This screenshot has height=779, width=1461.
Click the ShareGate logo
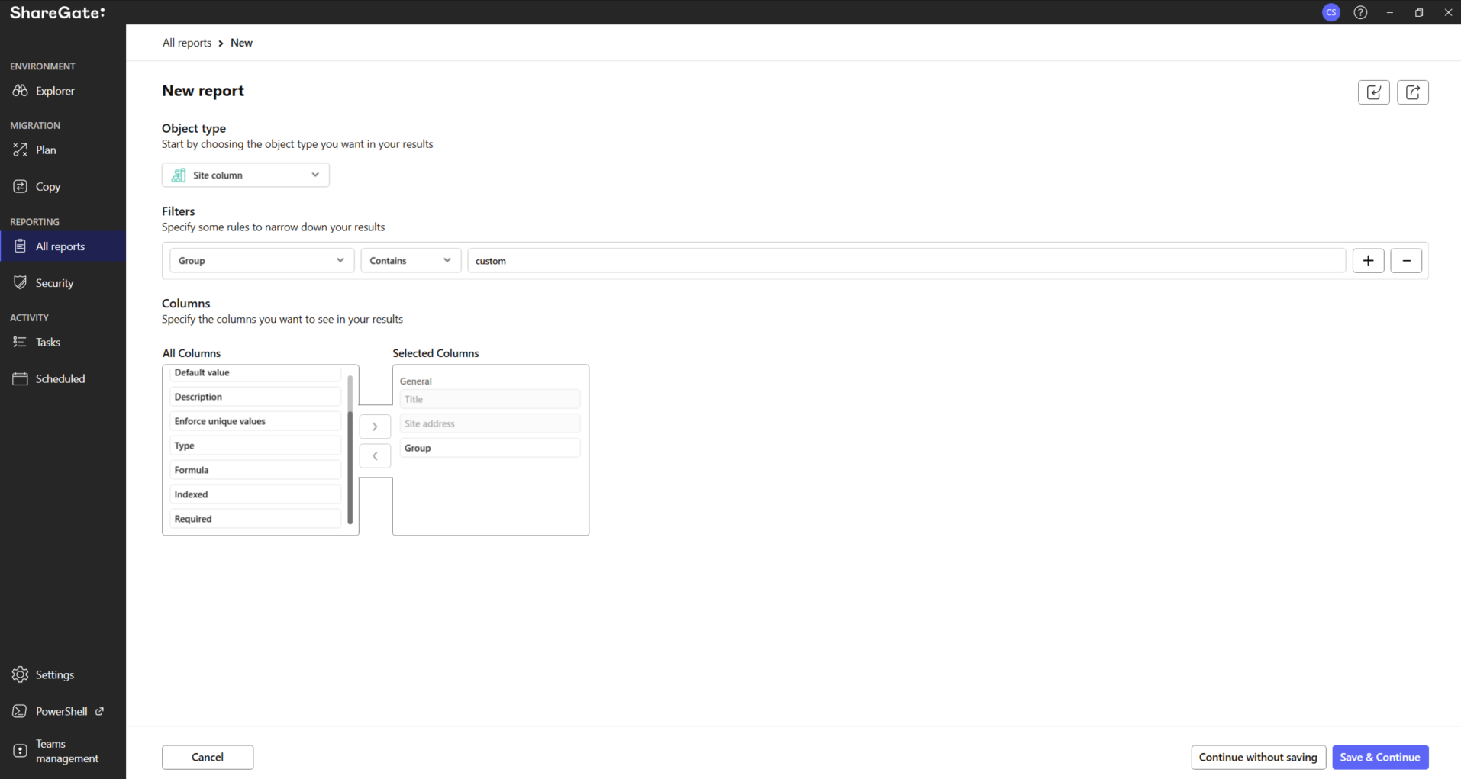57,12
